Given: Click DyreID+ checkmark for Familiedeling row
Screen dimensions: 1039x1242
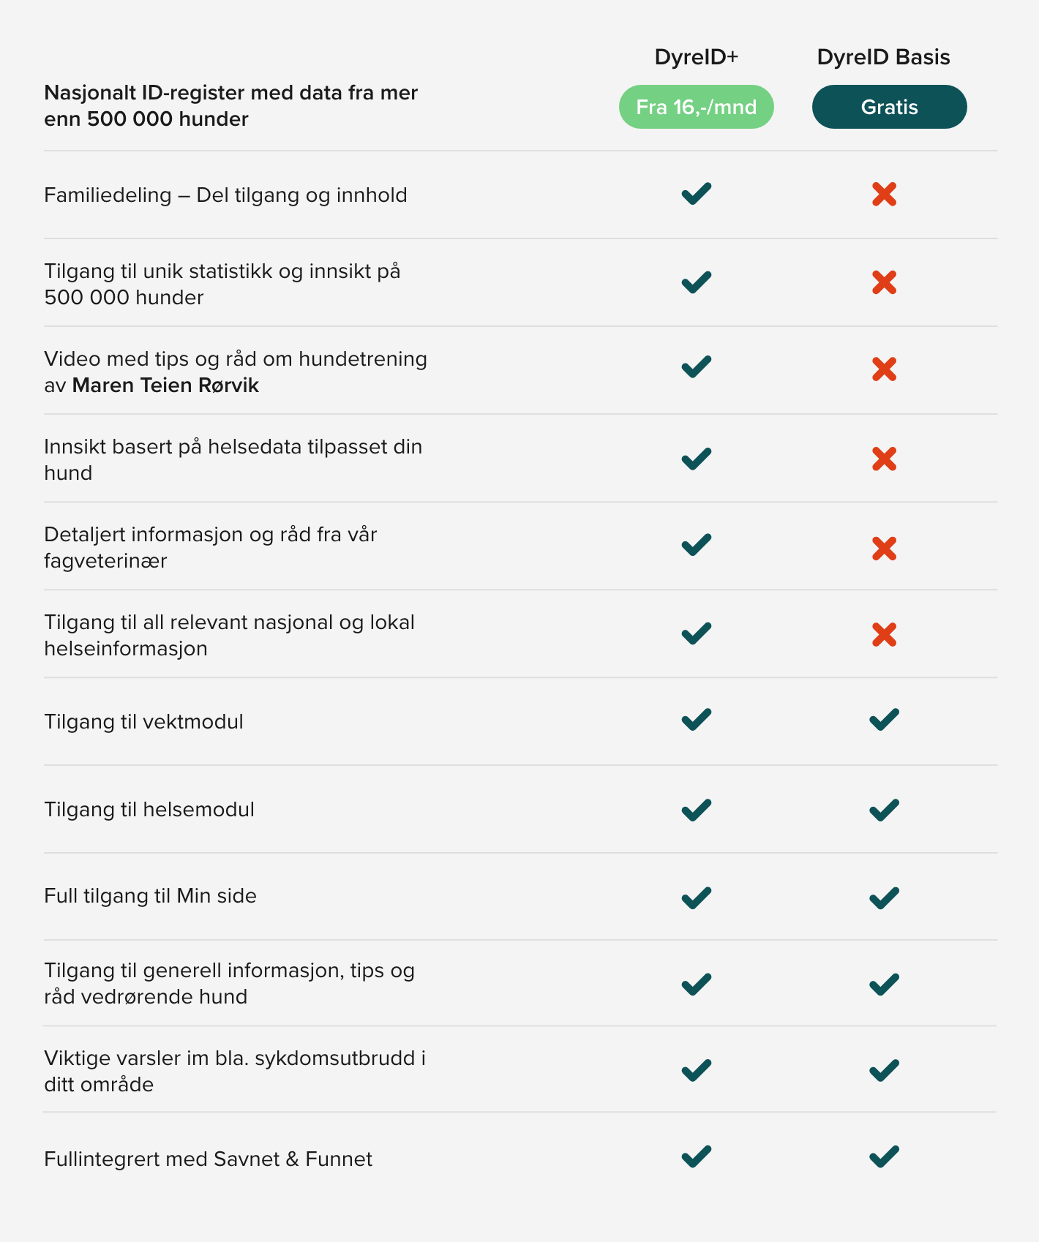Looking at the screenshot, I should click(x=696, y=194).
